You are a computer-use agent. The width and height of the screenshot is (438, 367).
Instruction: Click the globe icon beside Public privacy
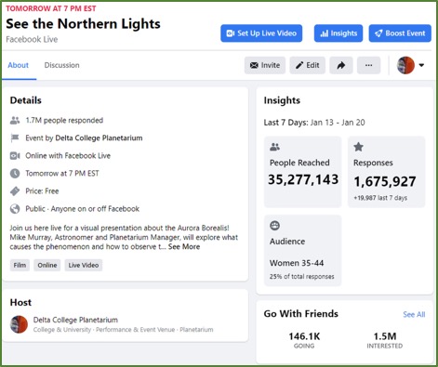tap(15, 209)
